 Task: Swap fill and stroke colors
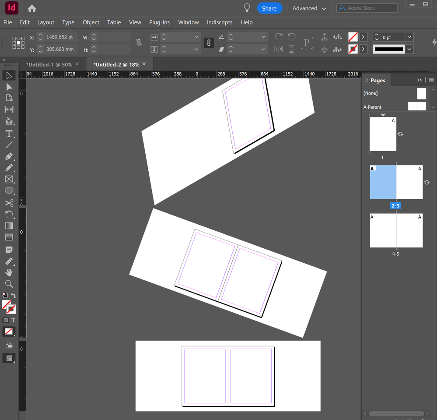pos(14,296)
